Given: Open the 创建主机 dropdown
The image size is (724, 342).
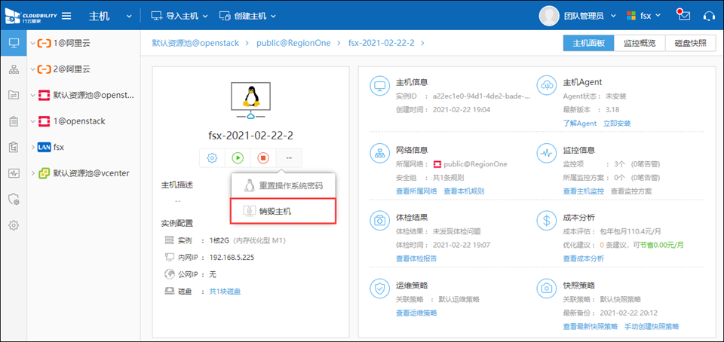Looking at the screenshot, I should click(247, 15).
